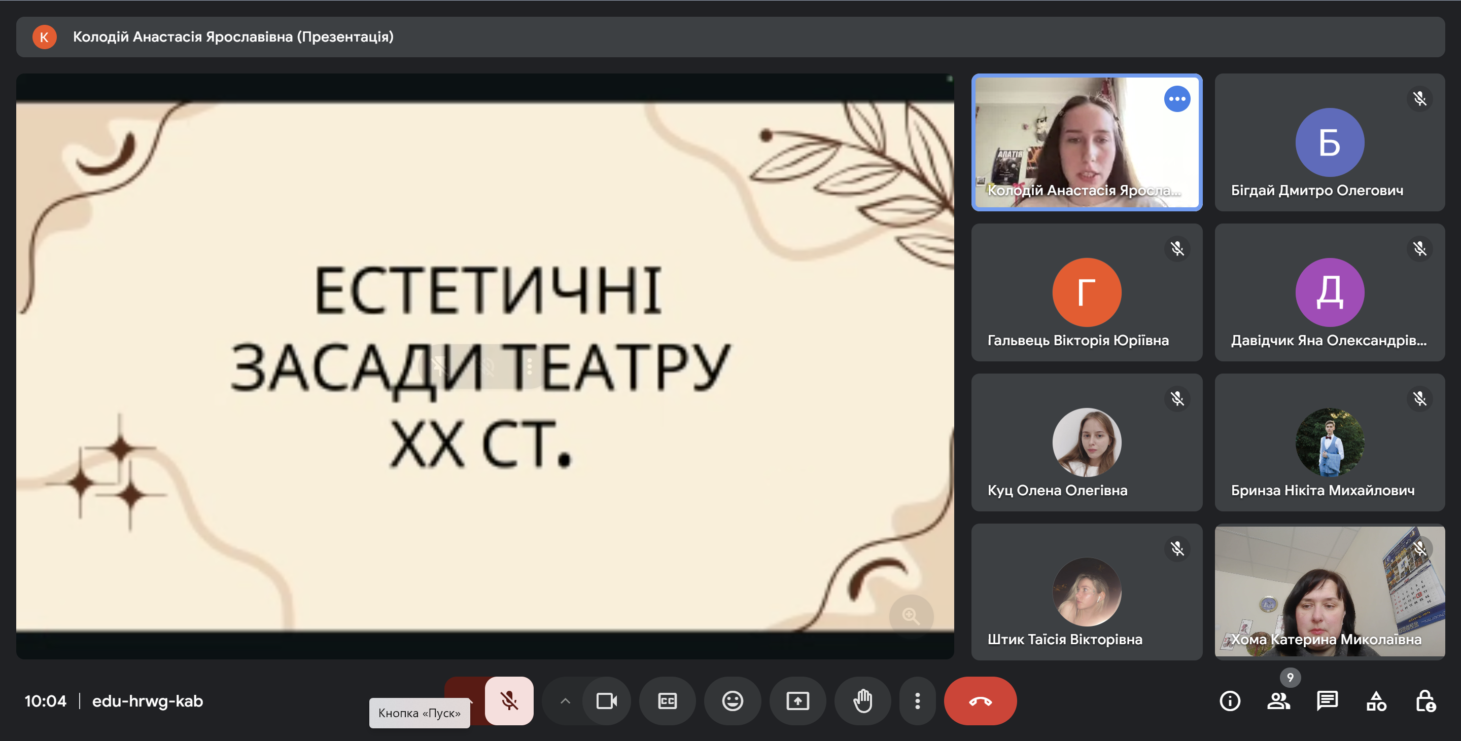Image resolution: width=1461 pixels, height=741 pixels.
Task: Click the name label Бринза Нікіта Михайлович
Action: 1322,490
